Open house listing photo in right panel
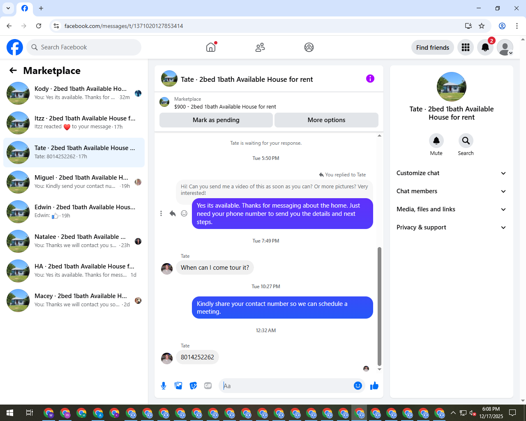526x421 pixels. pos(452,87)
